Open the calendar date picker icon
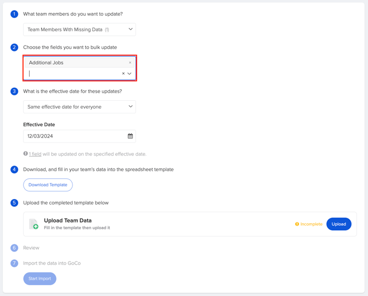The height and width of the screenshot is (296, 368). 130,136
